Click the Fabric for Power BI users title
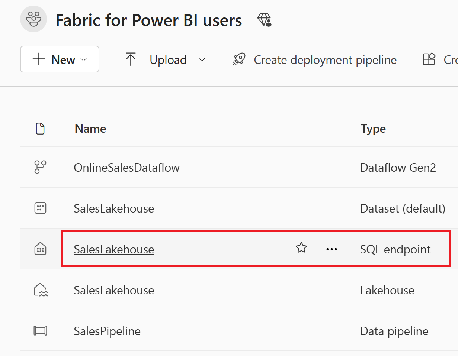Viewport: 458px width, 356px height. tap(149, 20)
